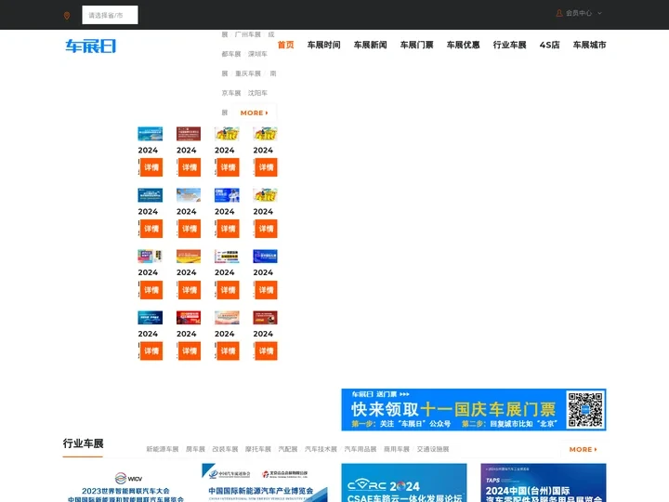Click the 商用车展 category link
The image size is (669, 502).
(397, 449)
